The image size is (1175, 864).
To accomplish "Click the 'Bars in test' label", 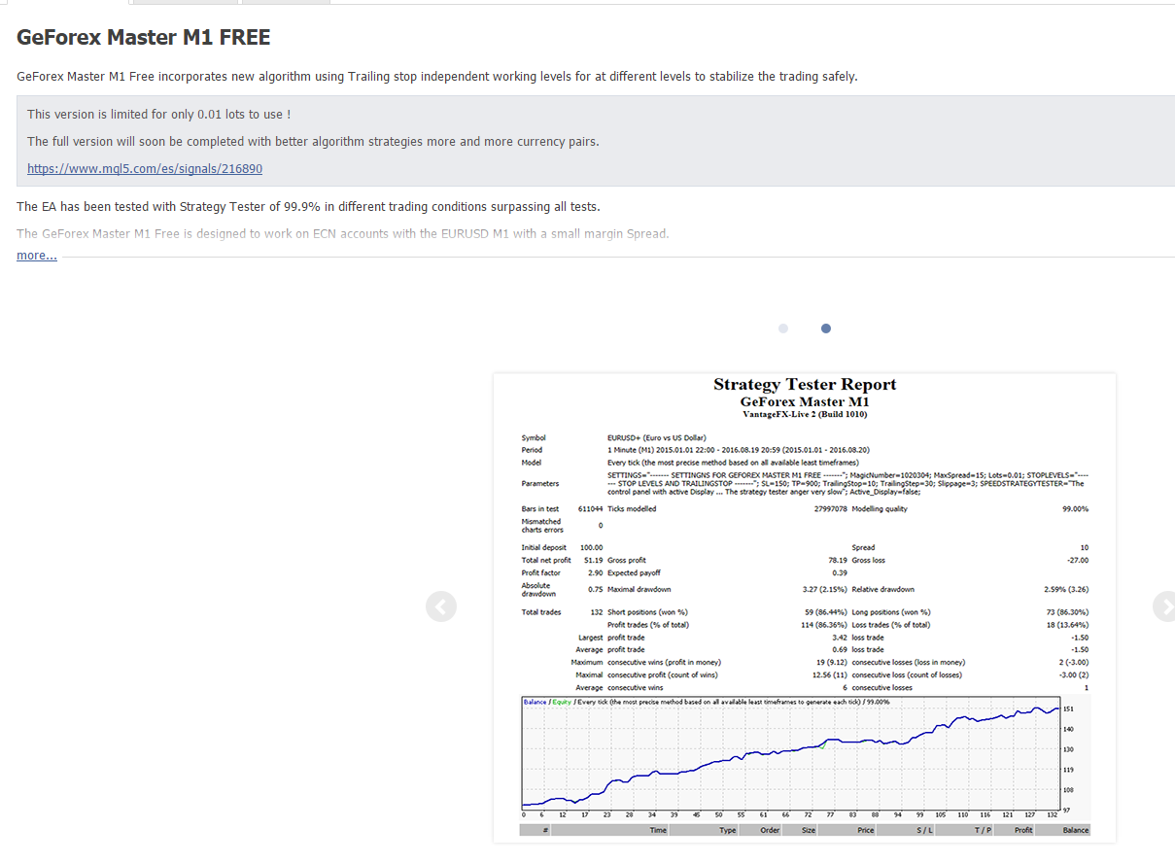I will [540, 509].
